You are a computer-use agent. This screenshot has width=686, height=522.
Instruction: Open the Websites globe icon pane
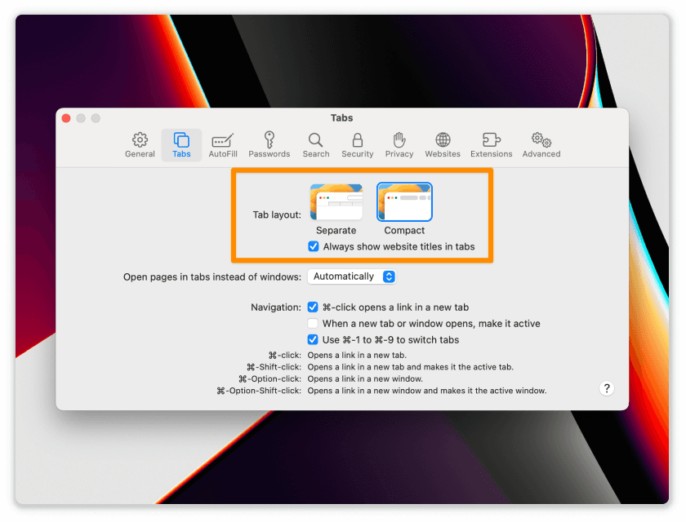pyautogui.click(x=443, y=145)
